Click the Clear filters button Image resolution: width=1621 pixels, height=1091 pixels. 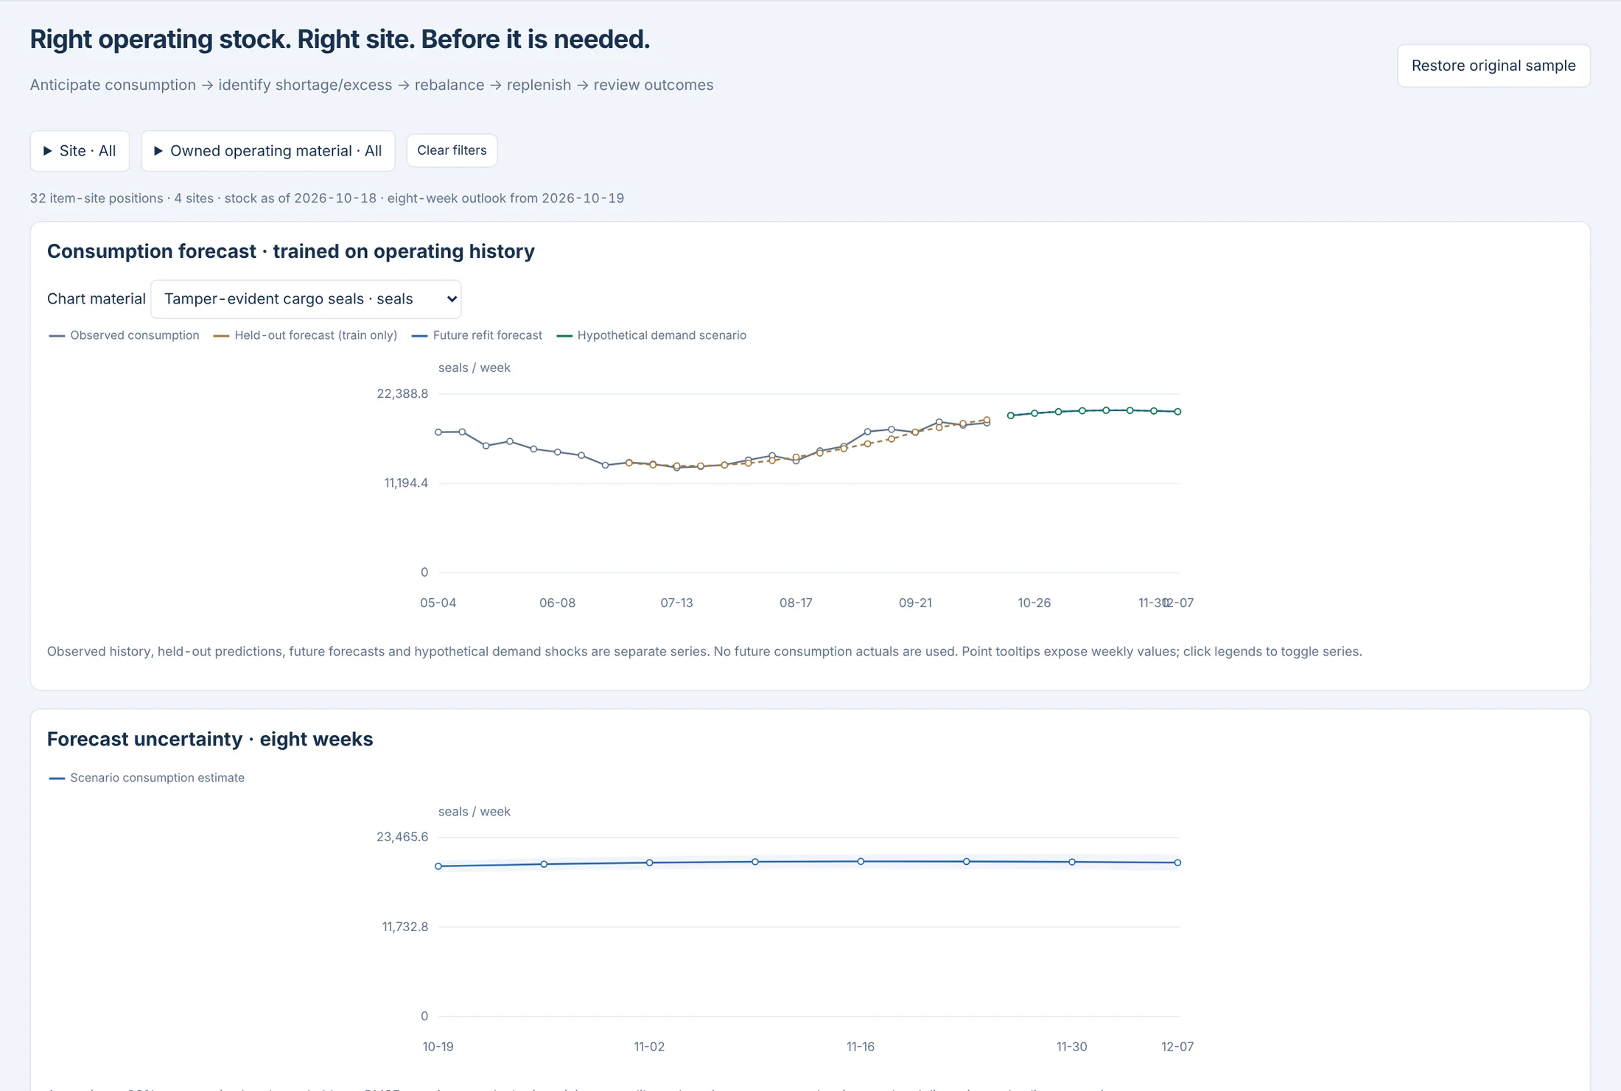click(452, 150)
